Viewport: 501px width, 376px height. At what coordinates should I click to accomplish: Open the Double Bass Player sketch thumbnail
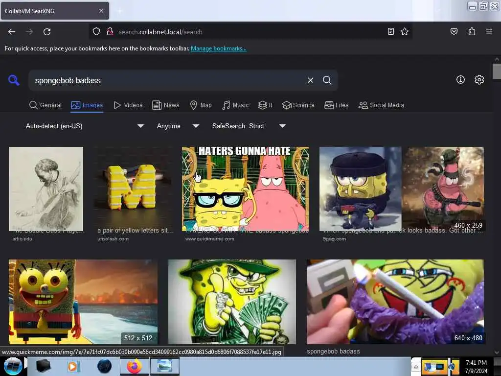tap(46, 189)
